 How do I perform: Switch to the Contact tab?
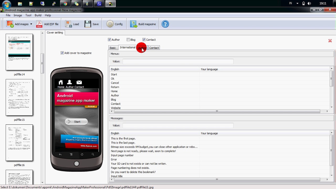coord(154,48)
